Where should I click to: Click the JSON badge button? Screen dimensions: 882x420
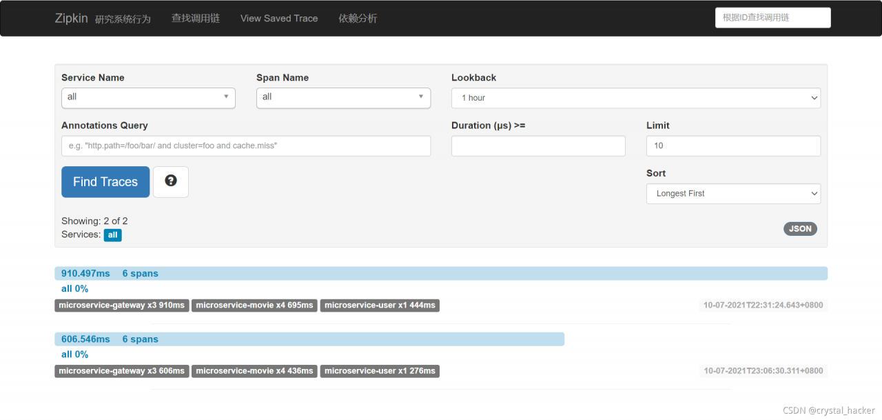pyautogui.click(x=800, y=229)
